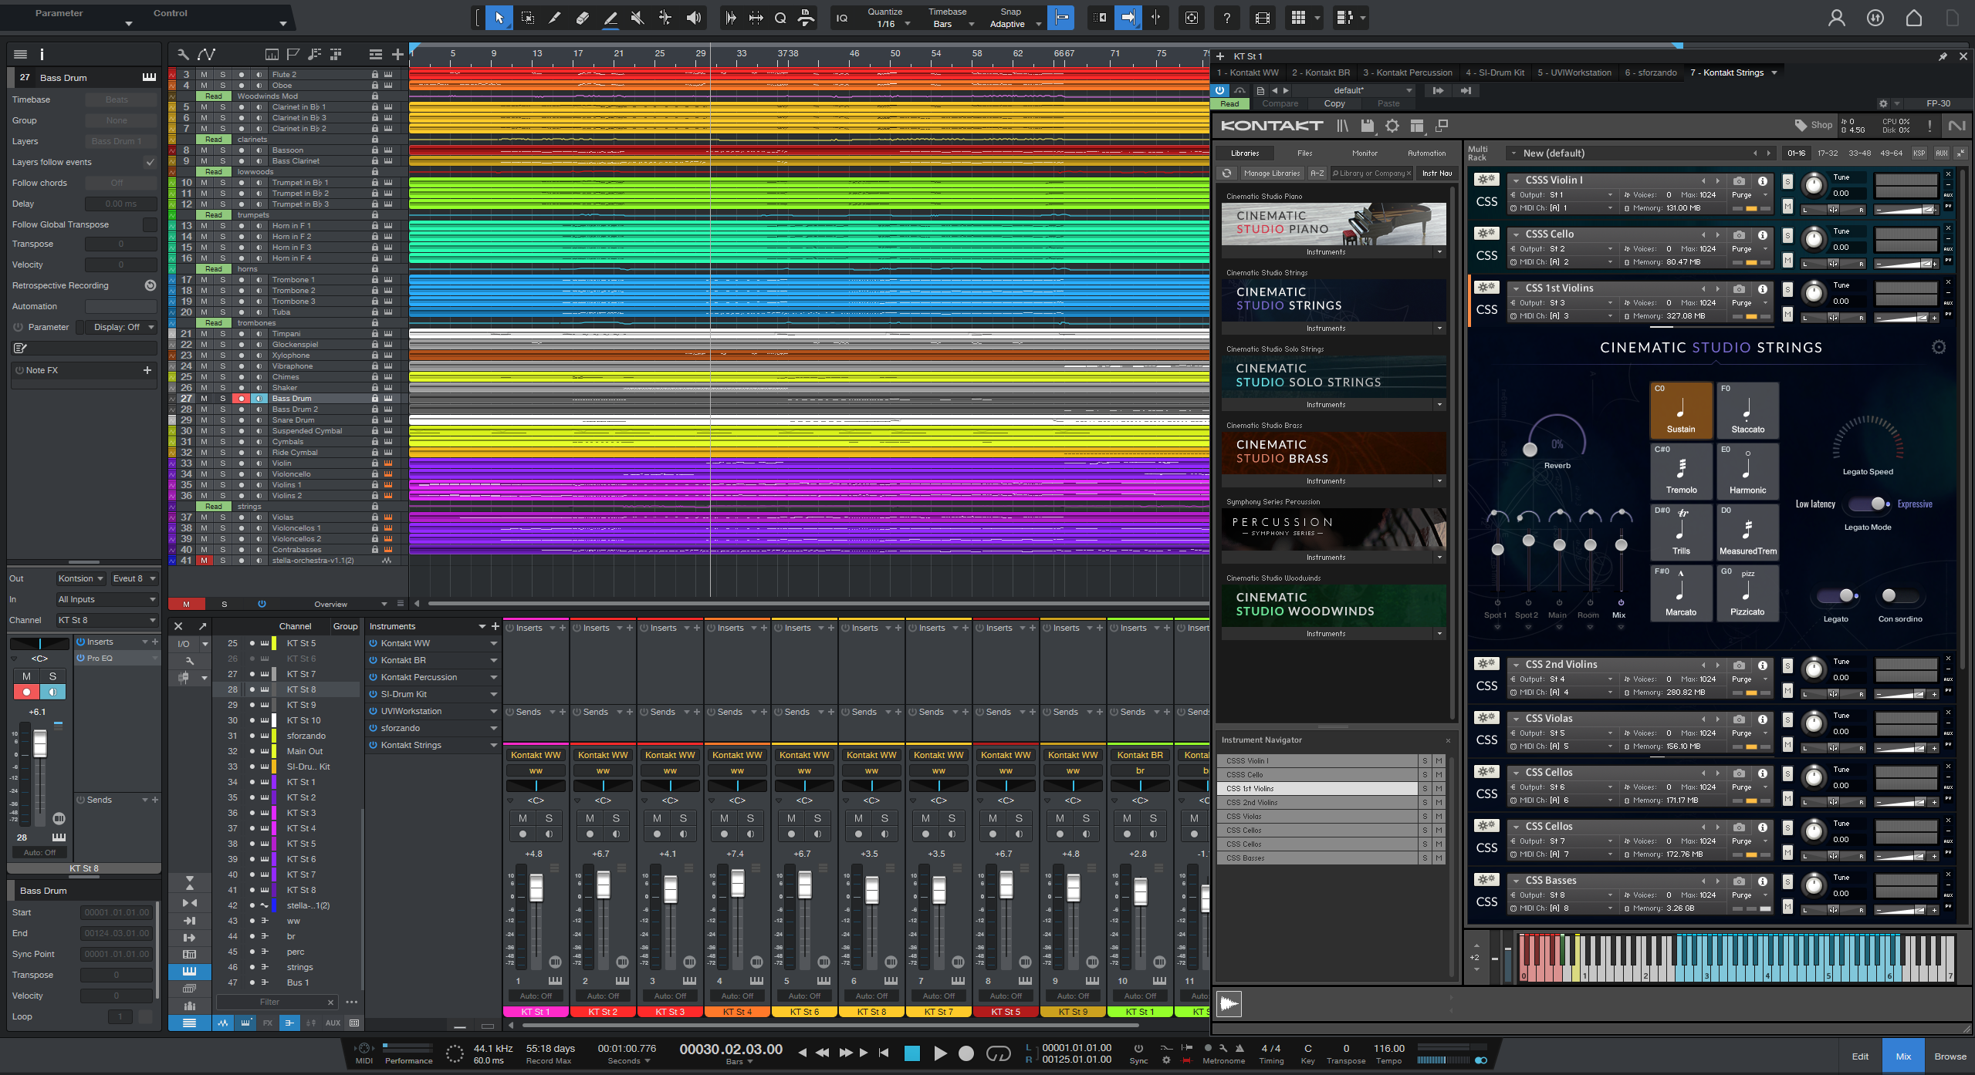Select the Mute tool
The height and width of the screenshot is (1075, 1975).
click(637, 18)
